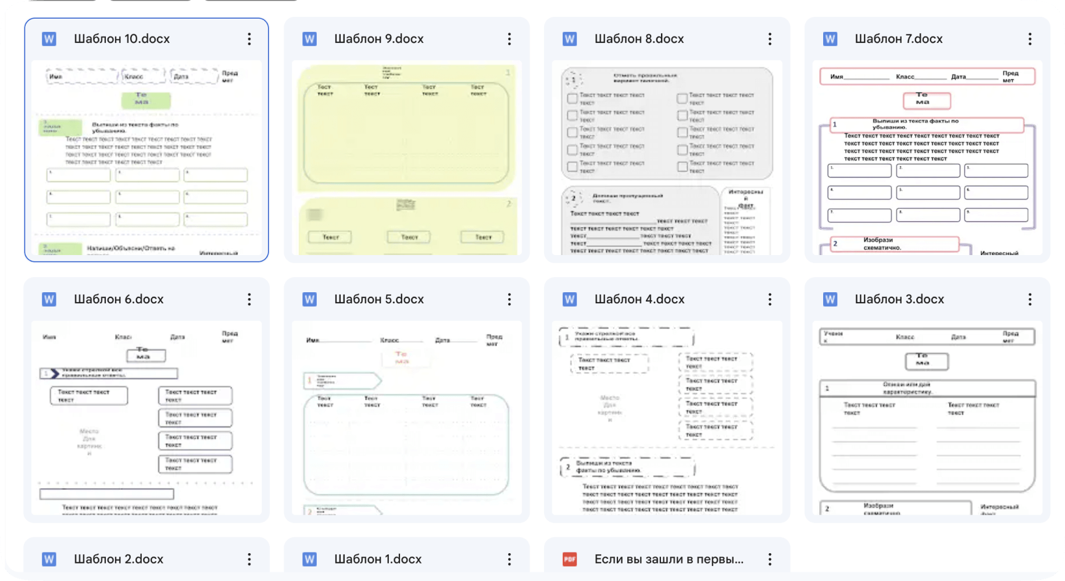1065x581 pixels.
Task: Click Word icon of Шаблон 2.docx
Action: pyautogui.click(x=49, y=559)
